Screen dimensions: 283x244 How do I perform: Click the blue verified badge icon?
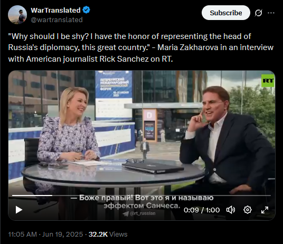86,10
